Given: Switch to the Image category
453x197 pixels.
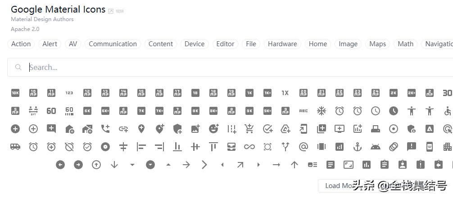Looking at the screenshot, I should point(348,44).
